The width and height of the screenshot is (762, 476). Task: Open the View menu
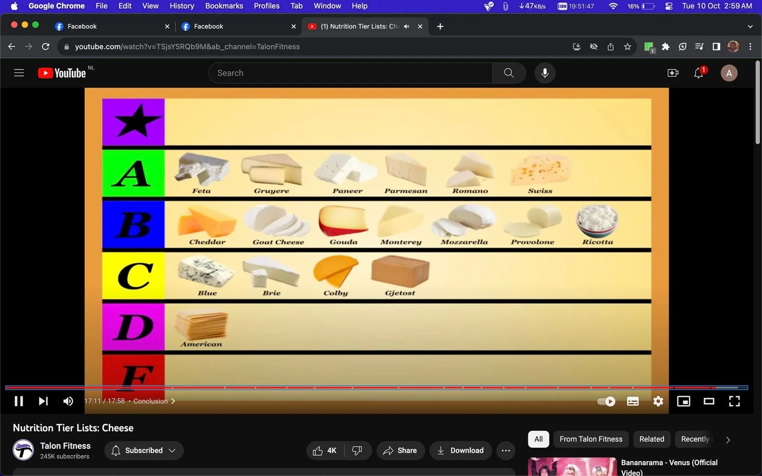tap(150, 6)
